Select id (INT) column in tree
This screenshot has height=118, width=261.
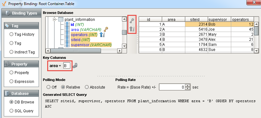[x=77, y=25]
